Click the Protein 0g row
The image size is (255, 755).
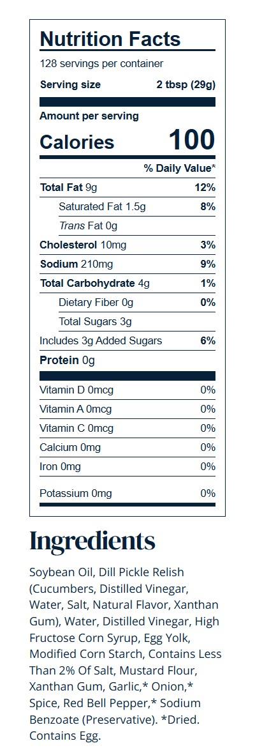pyautogui.click(x=127, y=360)
